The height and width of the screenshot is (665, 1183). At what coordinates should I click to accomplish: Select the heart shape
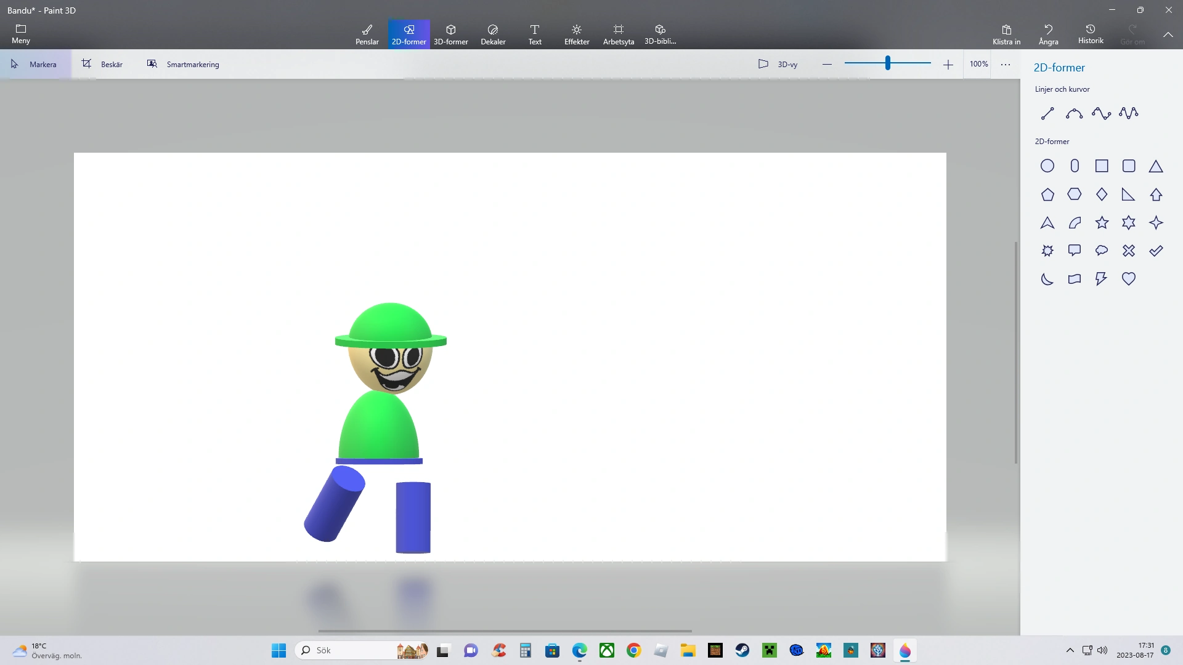coord(1128,279)
